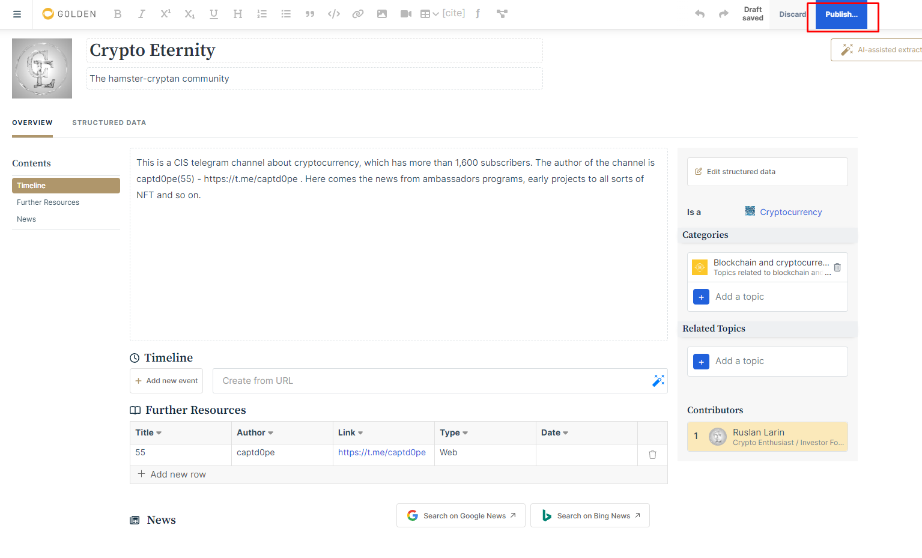
Task: Open contributor Ruslan Larin's profile
Action: pyautogui.click(x=768, y=437)
